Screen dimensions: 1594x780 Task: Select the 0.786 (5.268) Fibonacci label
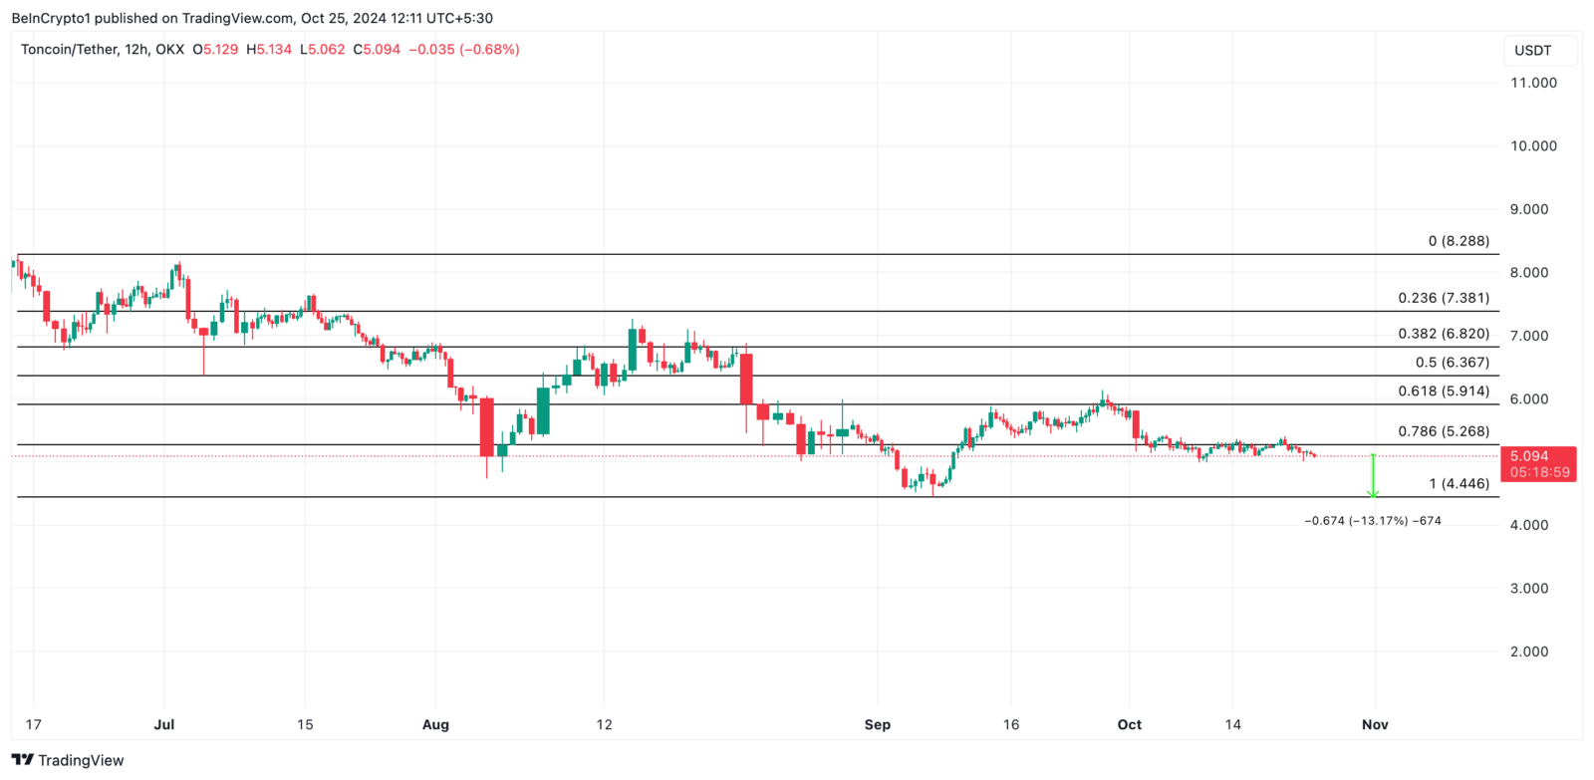(x=1444, y=431)
